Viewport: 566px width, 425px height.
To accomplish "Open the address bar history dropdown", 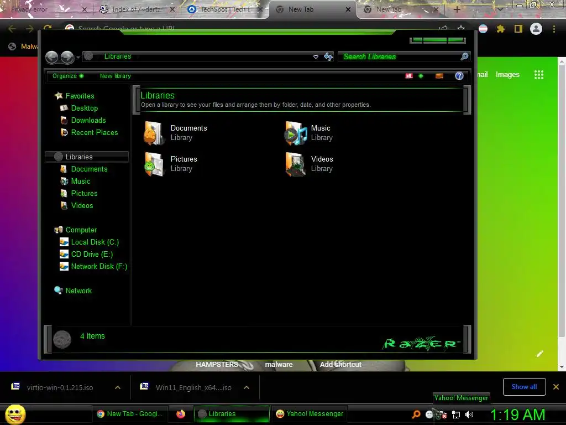I will [x=316, y=57].
